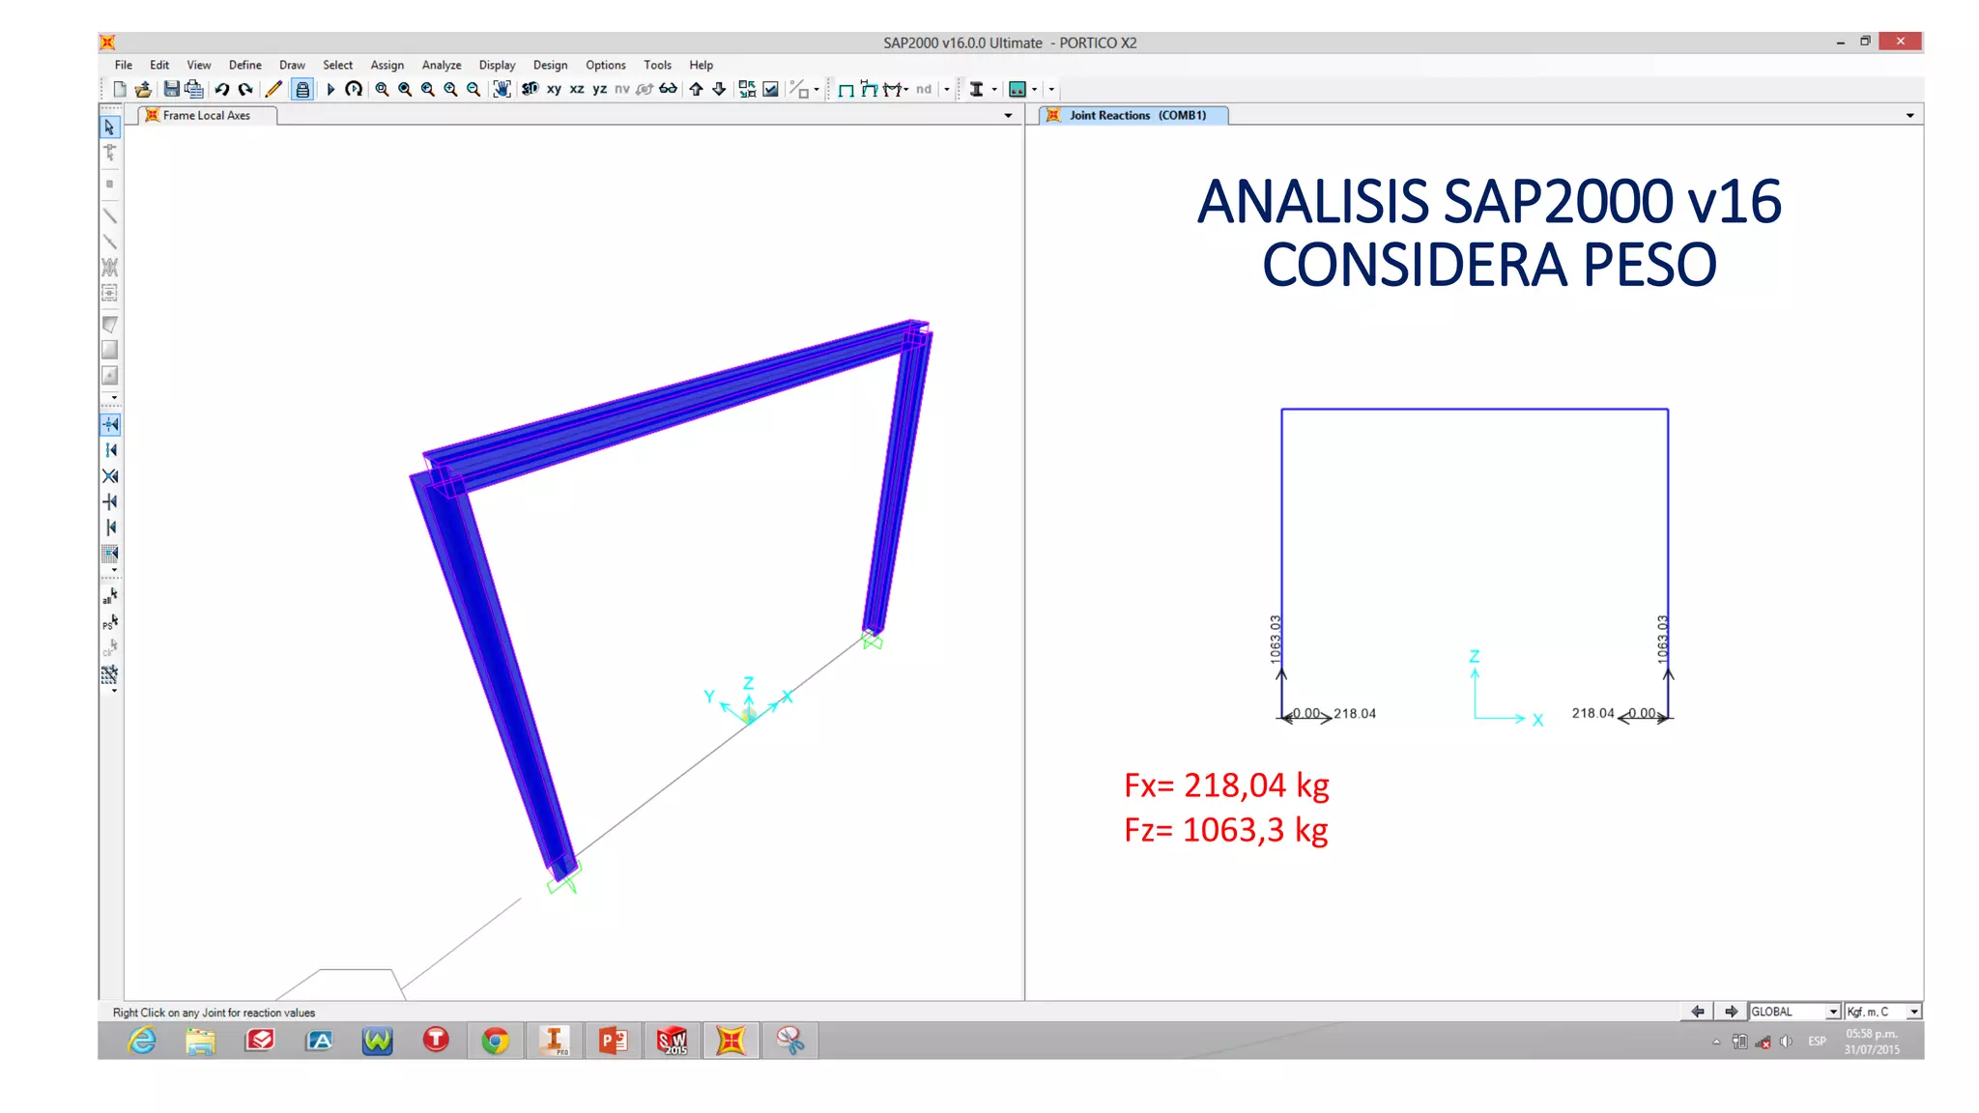
Task: Click the I-section frame design icon
Action: [977, 89]
